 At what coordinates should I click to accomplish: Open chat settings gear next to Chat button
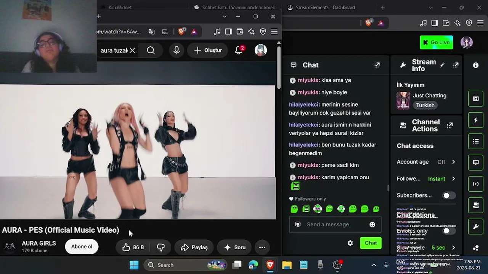350,243
